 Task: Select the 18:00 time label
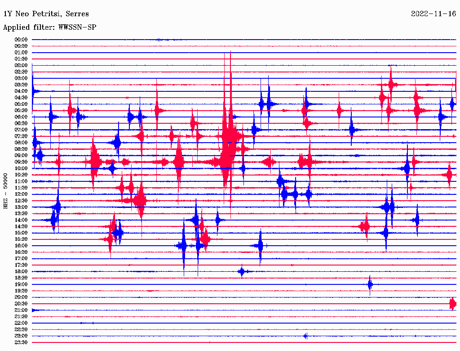coord(21,271)
